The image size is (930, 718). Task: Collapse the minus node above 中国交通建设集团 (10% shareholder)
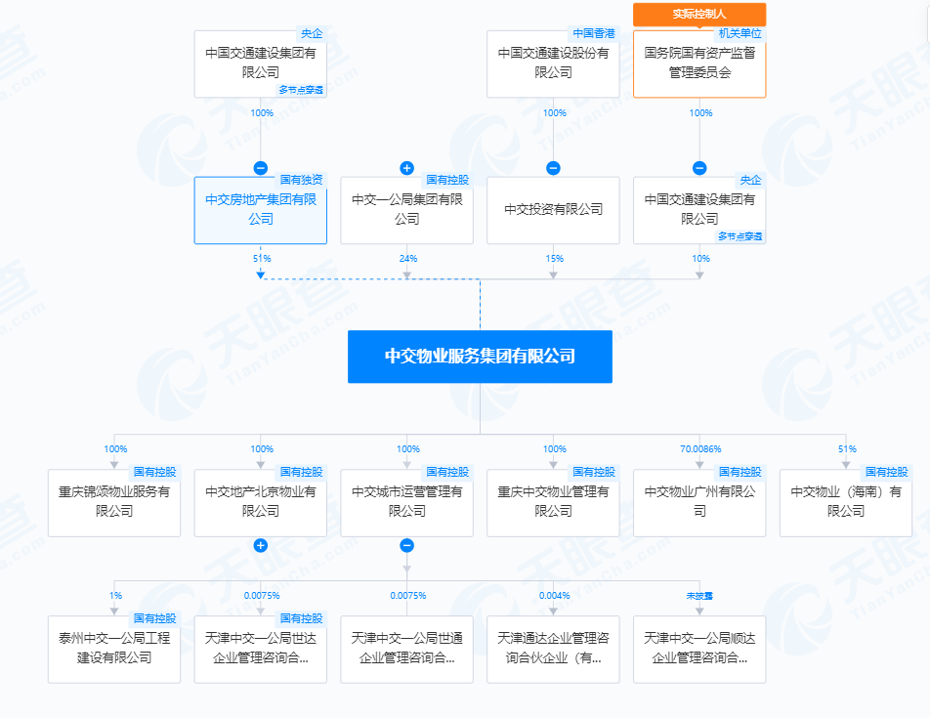click(x=699, y=168)
